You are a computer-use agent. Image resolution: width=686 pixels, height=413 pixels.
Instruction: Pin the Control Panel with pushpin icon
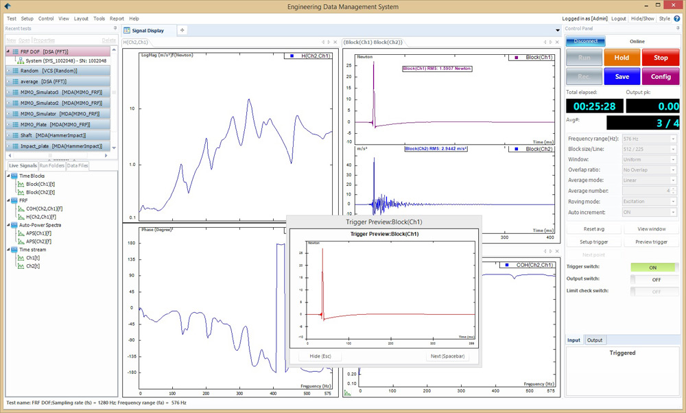coord(678,29)
